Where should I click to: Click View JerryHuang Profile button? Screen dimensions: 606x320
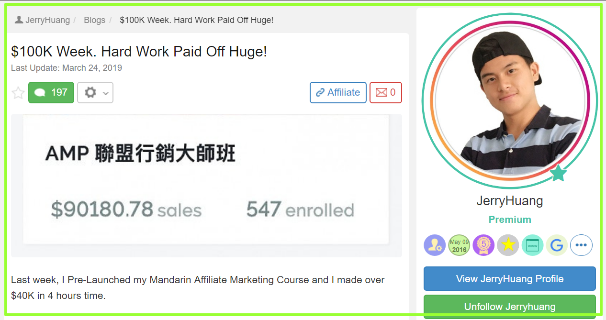click(x=510, y=279)
